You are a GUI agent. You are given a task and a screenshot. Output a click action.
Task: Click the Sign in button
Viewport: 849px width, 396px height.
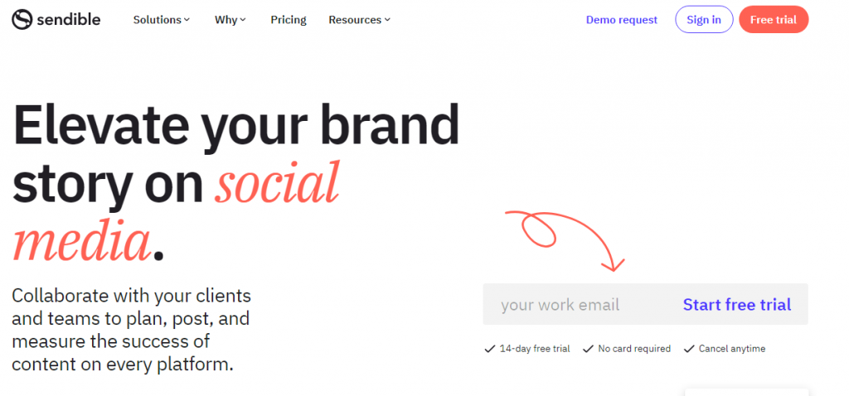pos(704,20)
